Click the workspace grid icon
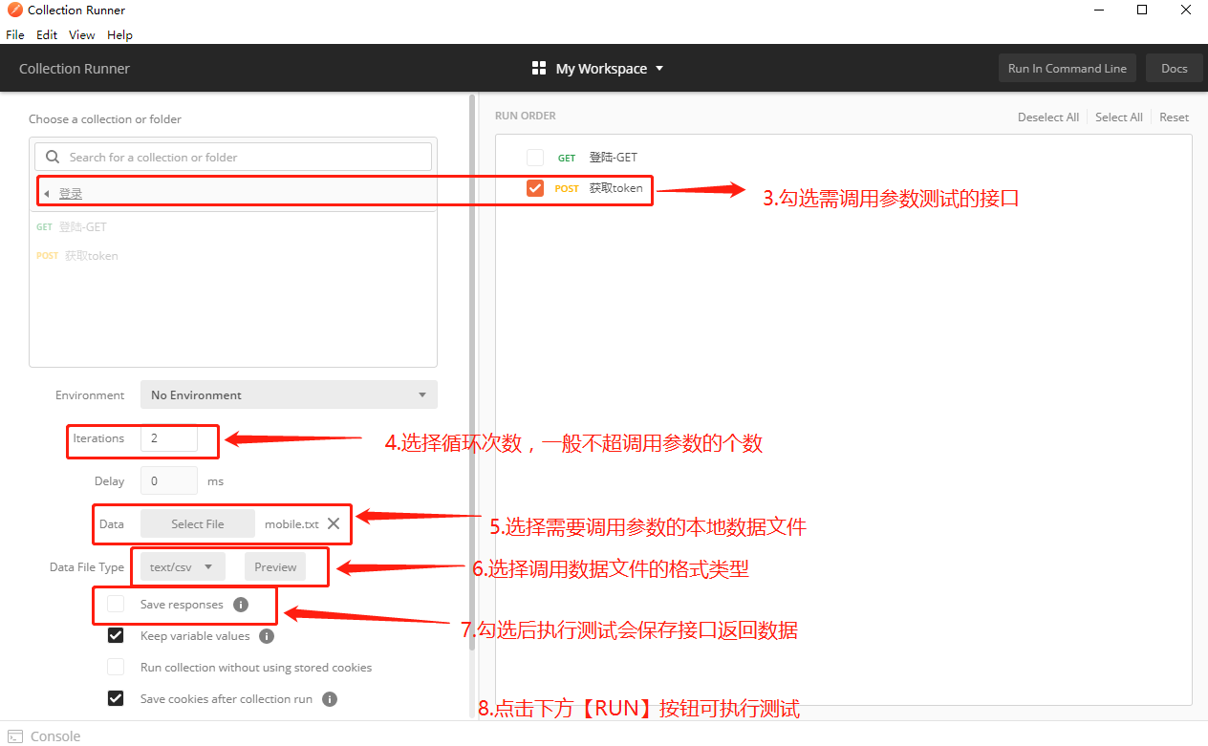Viewport: 1208px width, 746px height. click(539, 69)
